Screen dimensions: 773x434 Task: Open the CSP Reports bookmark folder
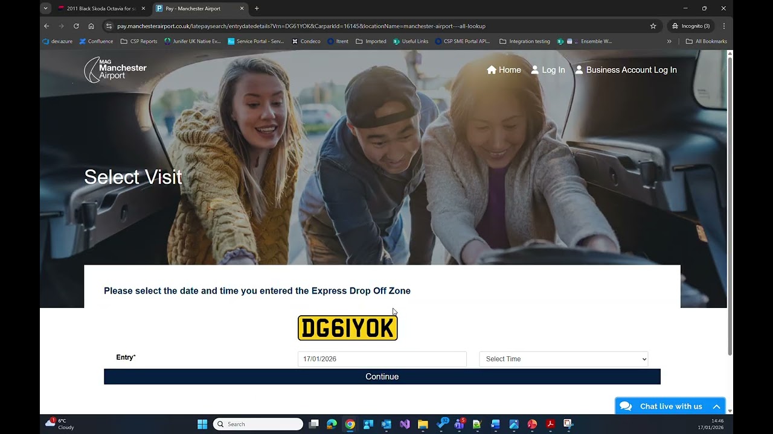139,42
